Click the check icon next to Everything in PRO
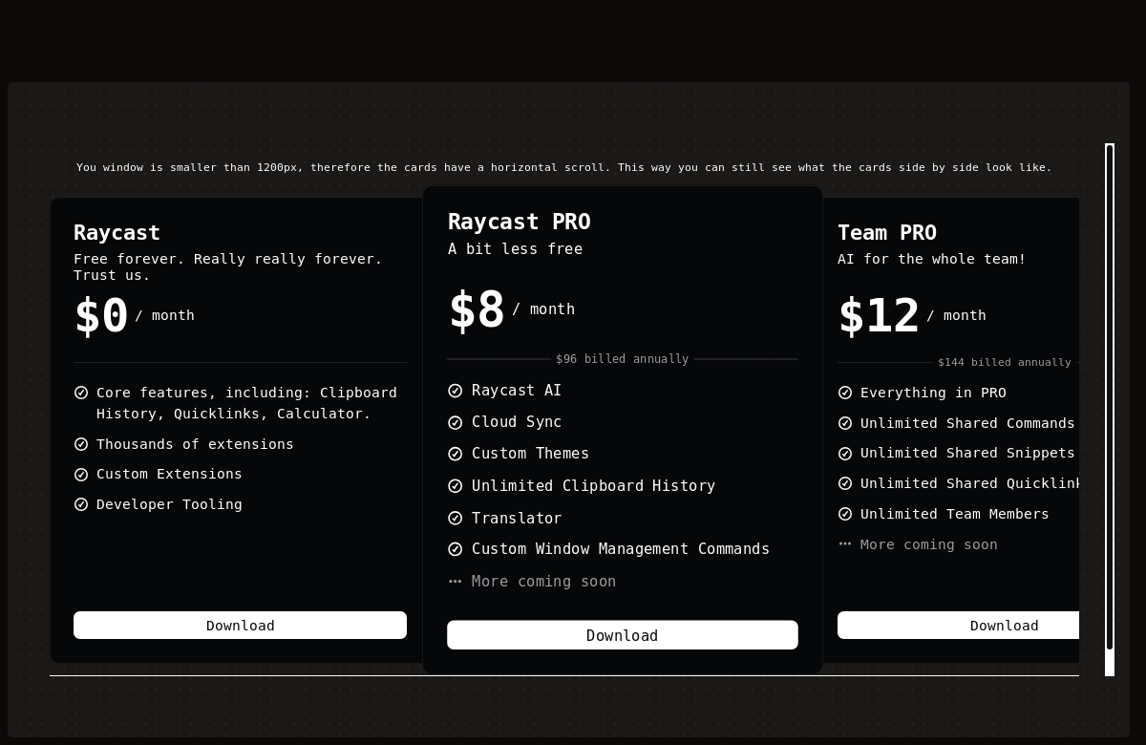The width and height of the screenshot is (1146, 745). coord(845,393)
